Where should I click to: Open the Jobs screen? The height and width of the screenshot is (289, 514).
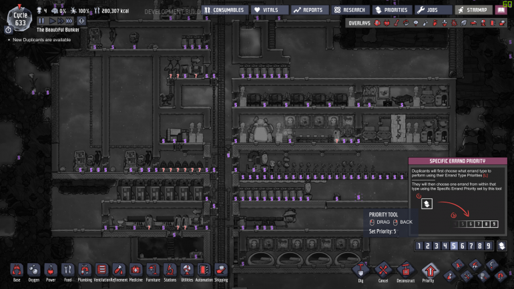tap(433, 10)
